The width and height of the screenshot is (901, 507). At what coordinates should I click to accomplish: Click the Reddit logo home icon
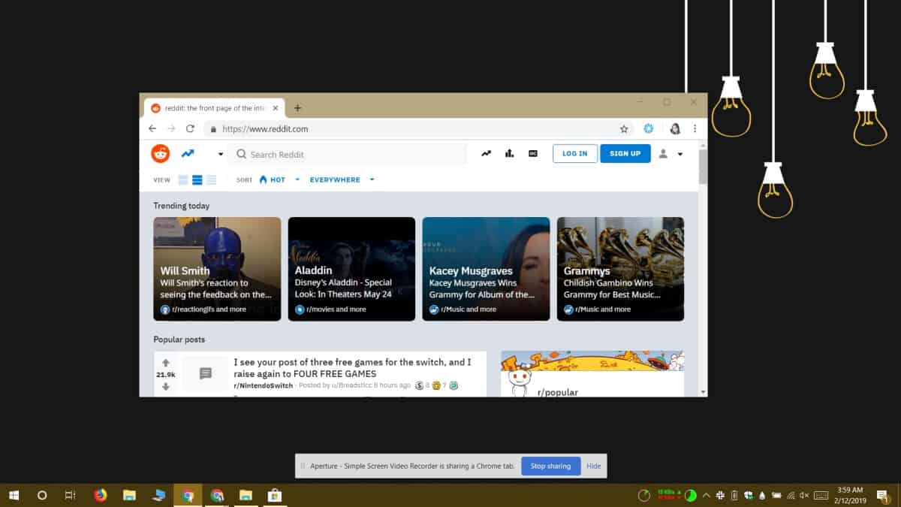click(161, 154)
